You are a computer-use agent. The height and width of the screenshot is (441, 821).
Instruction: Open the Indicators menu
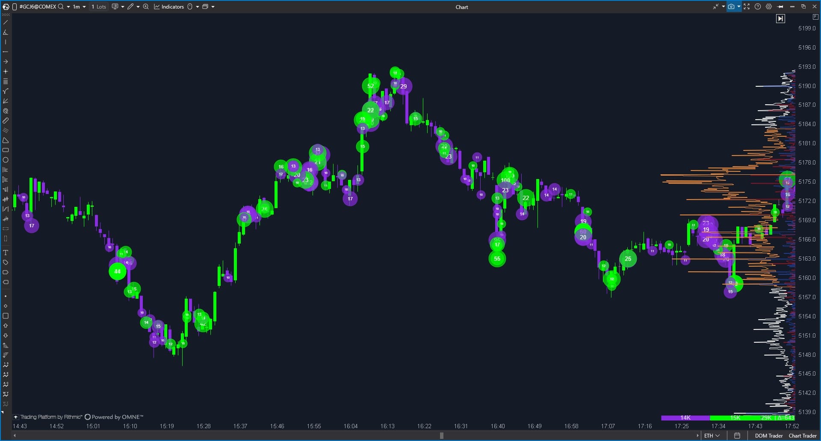(169, 7)
